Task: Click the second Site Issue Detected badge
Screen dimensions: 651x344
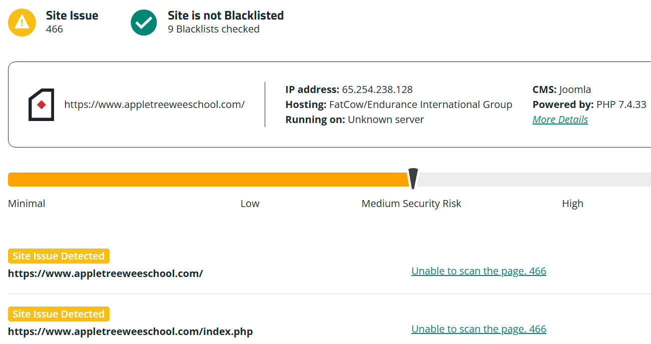Action: point(59,314)
